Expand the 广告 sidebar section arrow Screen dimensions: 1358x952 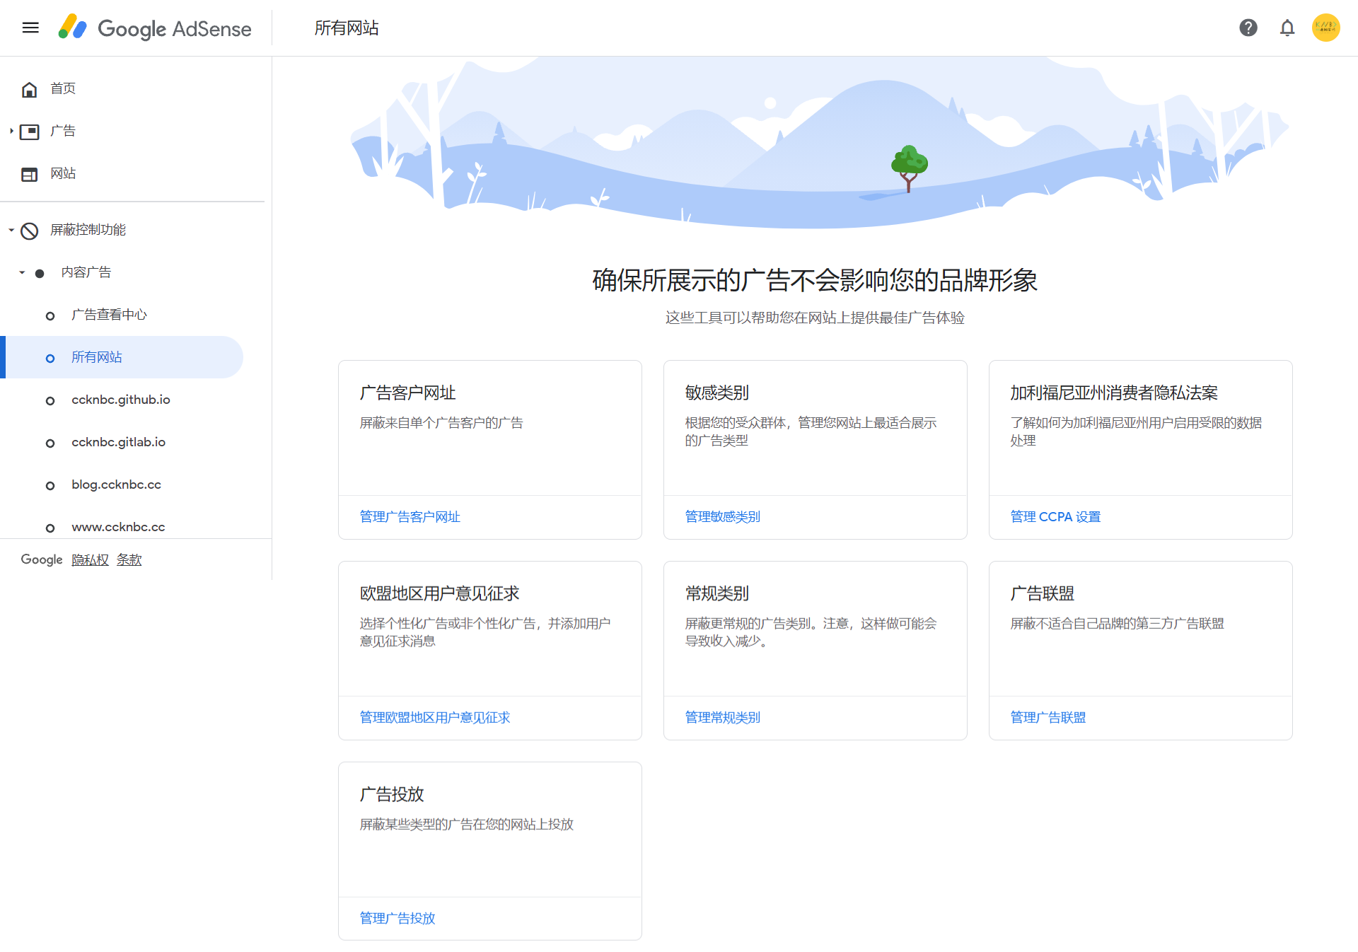tap(11, 131)
